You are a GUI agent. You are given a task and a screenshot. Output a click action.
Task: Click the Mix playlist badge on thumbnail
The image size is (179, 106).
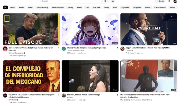(x=174, y=90)
